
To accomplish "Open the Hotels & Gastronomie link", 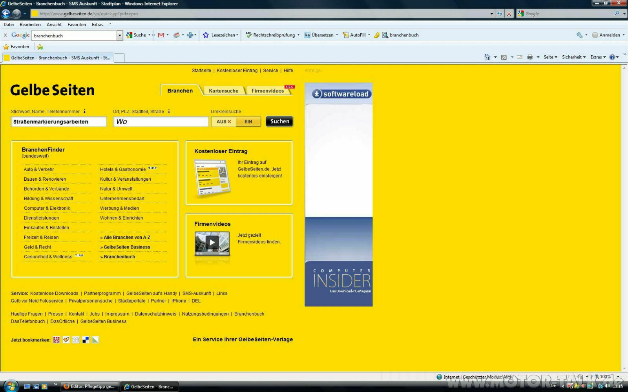I will click(x=123, y=169).
